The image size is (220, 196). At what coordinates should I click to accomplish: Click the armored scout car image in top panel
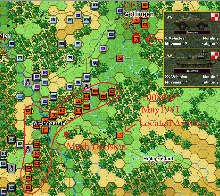point(190,21)
